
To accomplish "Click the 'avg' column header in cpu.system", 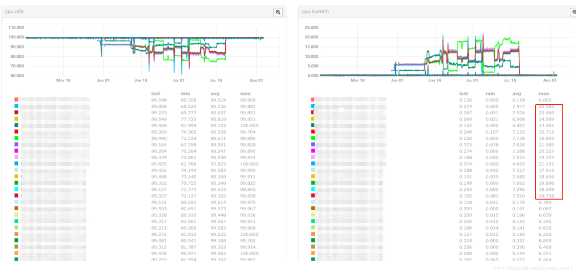I will (x=517, y=93).
